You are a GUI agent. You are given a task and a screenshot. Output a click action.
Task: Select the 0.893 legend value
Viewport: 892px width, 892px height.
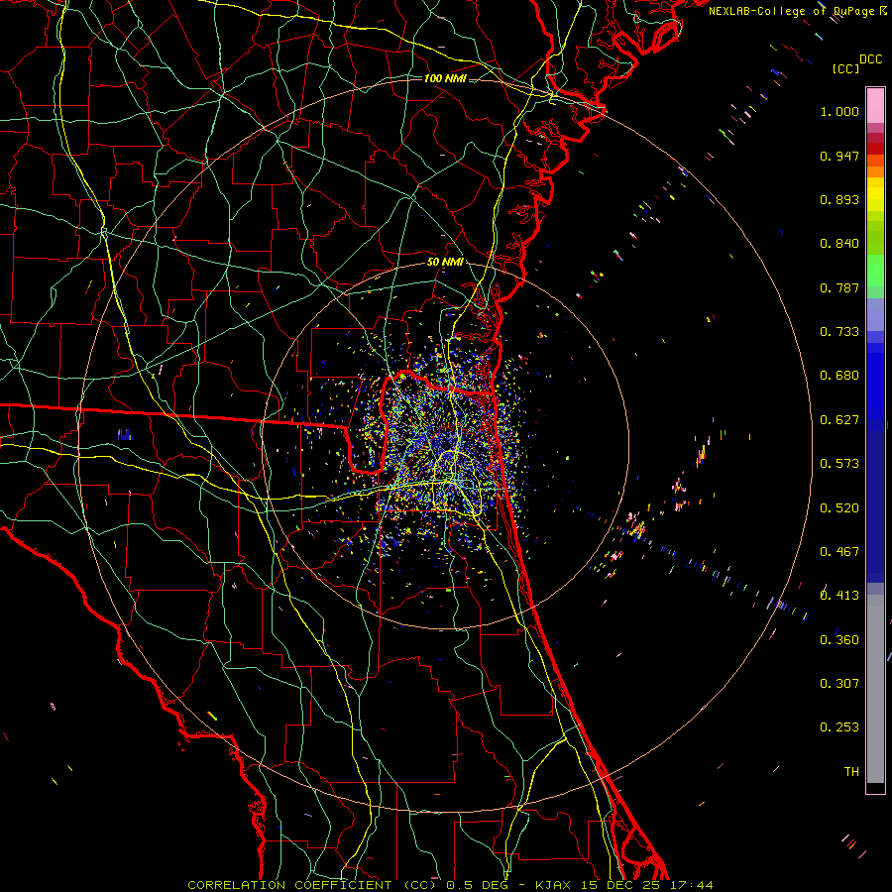pos(839,199)
